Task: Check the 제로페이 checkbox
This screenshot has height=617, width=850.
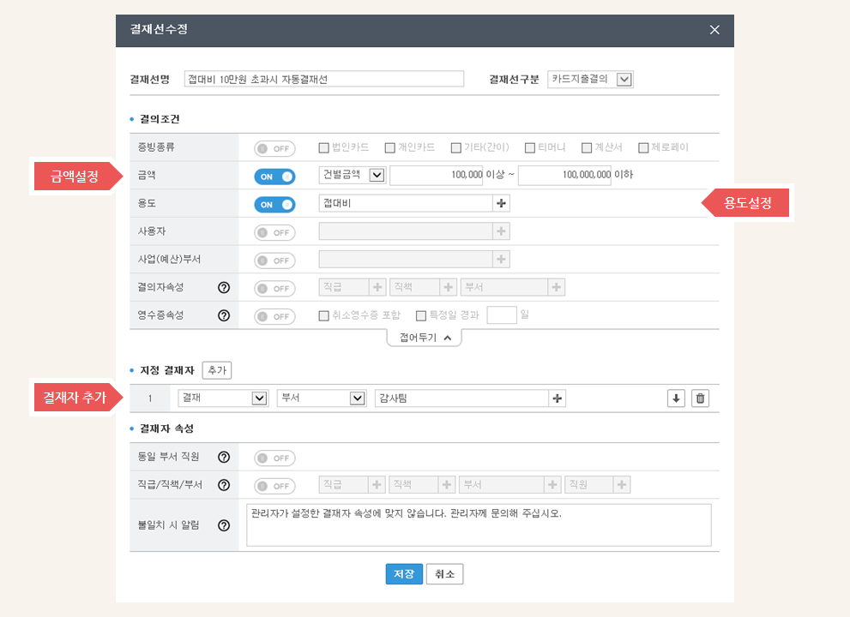Action: [x=643, y=147]
